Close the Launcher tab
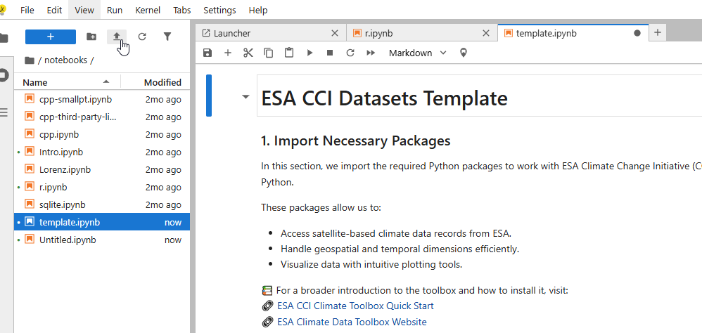Viewport: 702px width, 333px height. (335, 33)
